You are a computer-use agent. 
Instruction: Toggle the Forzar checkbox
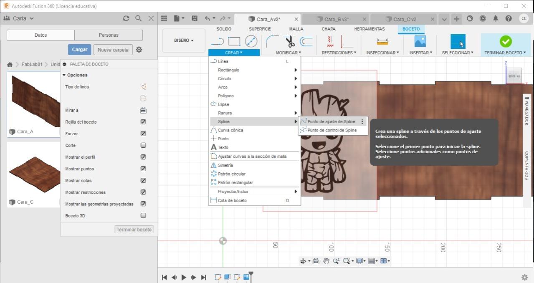(143, 134)
